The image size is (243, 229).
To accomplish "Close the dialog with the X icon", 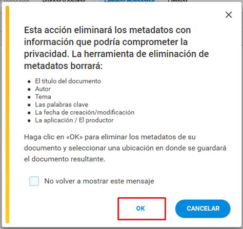I will point(229,15).
